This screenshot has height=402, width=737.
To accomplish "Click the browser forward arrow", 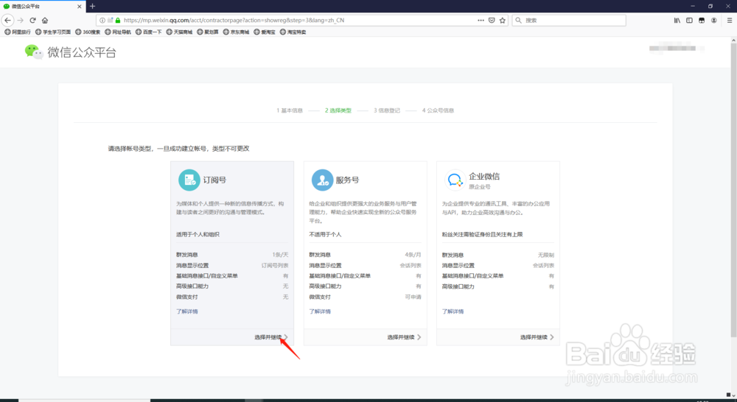I will (x=20, y=20).
